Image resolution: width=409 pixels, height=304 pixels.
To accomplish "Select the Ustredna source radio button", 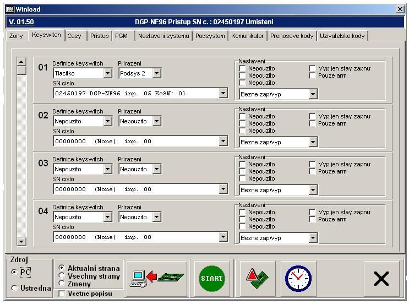I will (14, 288).
